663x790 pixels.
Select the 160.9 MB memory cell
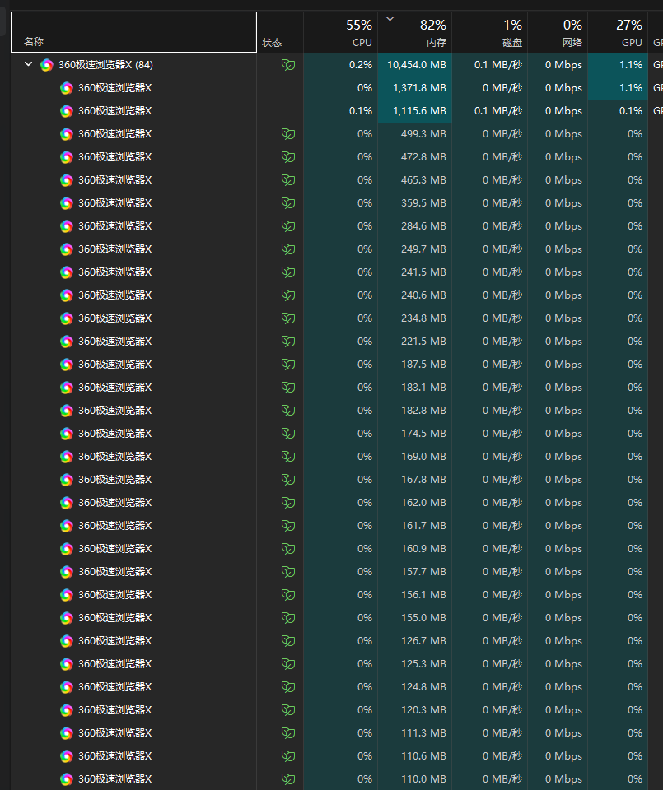click(414, 549)
